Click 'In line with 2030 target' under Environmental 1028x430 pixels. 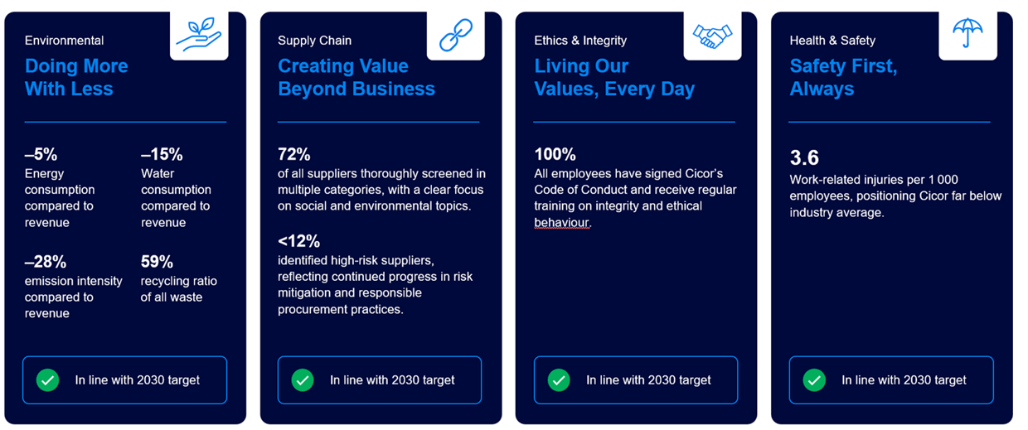point(138,380)
